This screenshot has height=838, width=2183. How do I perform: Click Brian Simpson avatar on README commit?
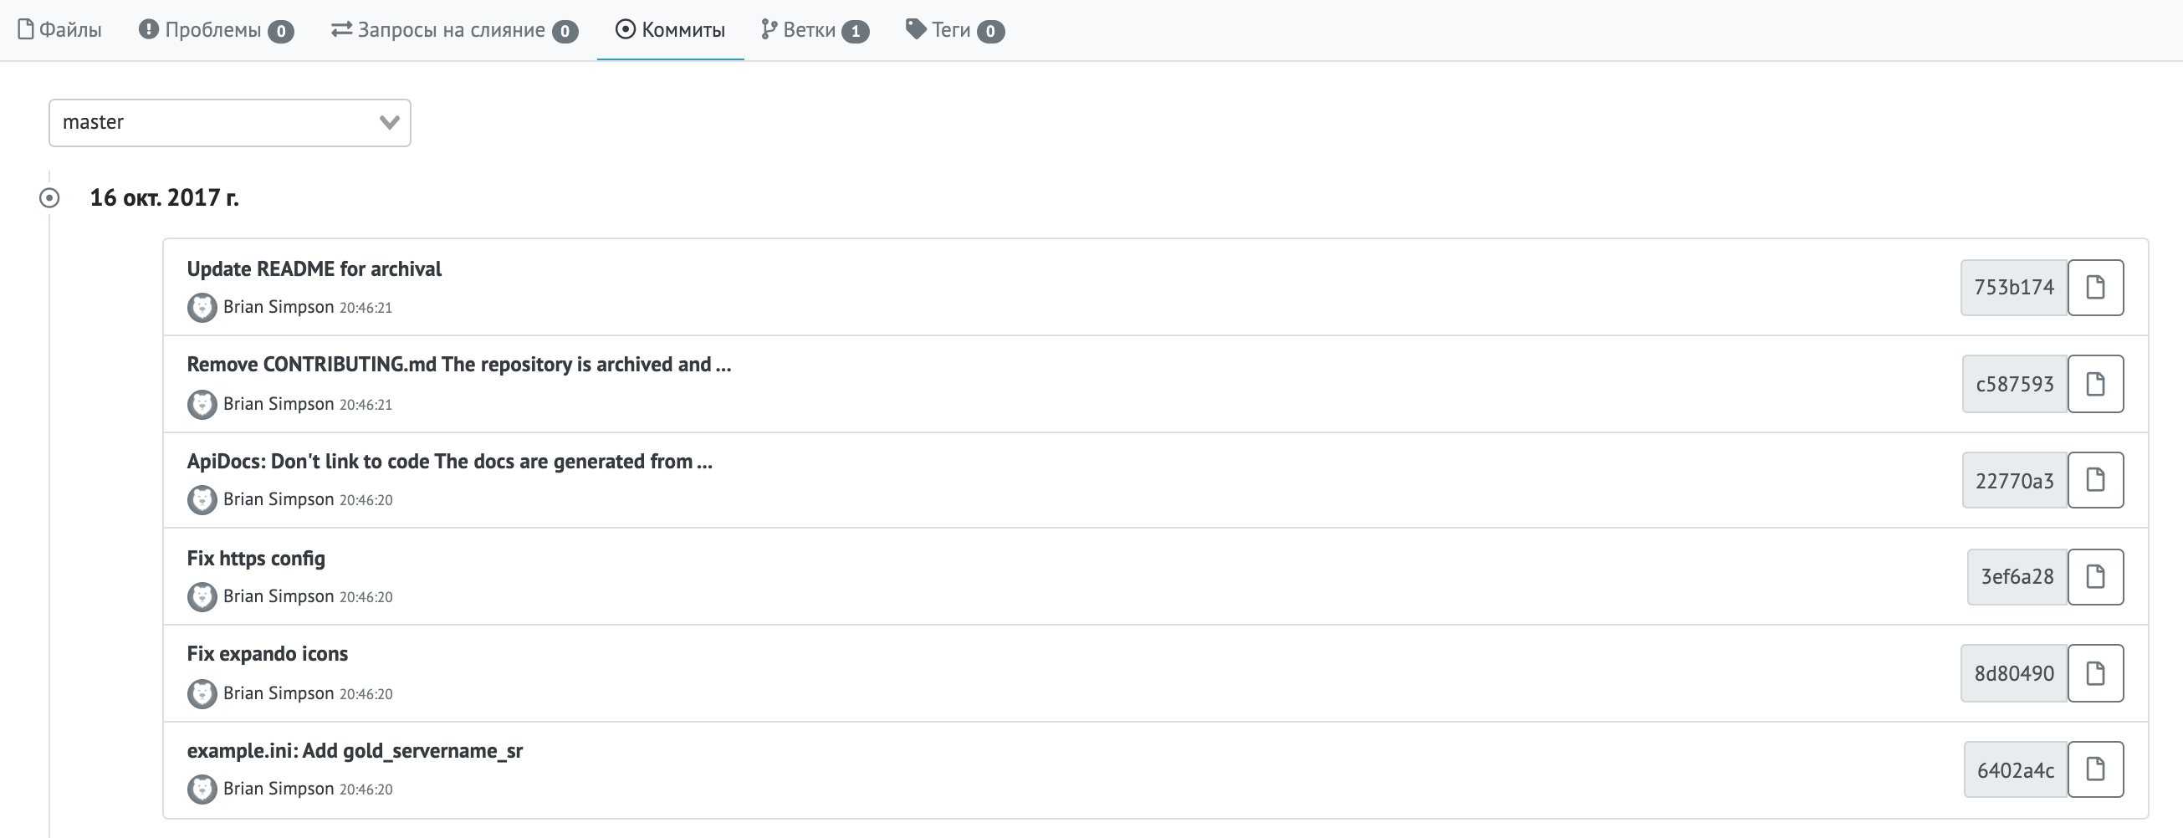202,307
